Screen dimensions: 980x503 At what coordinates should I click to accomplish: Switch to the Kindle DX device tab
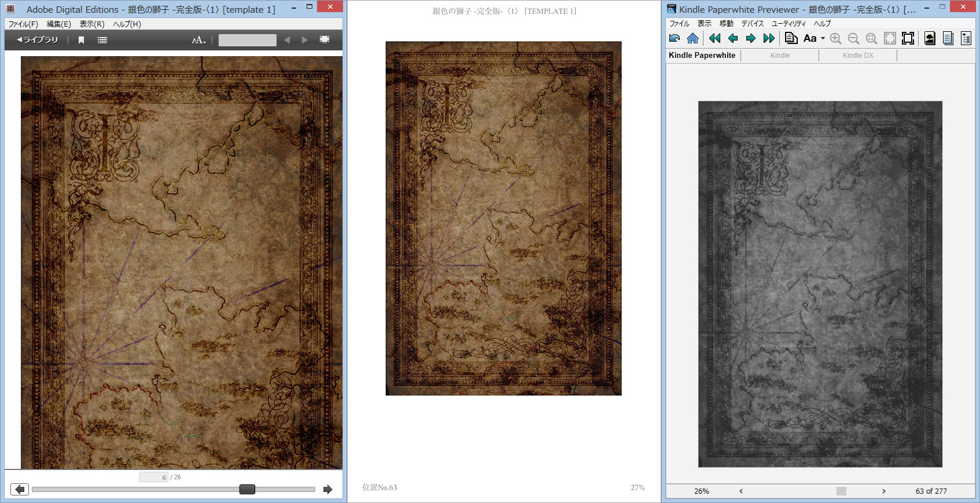[858, 55]
